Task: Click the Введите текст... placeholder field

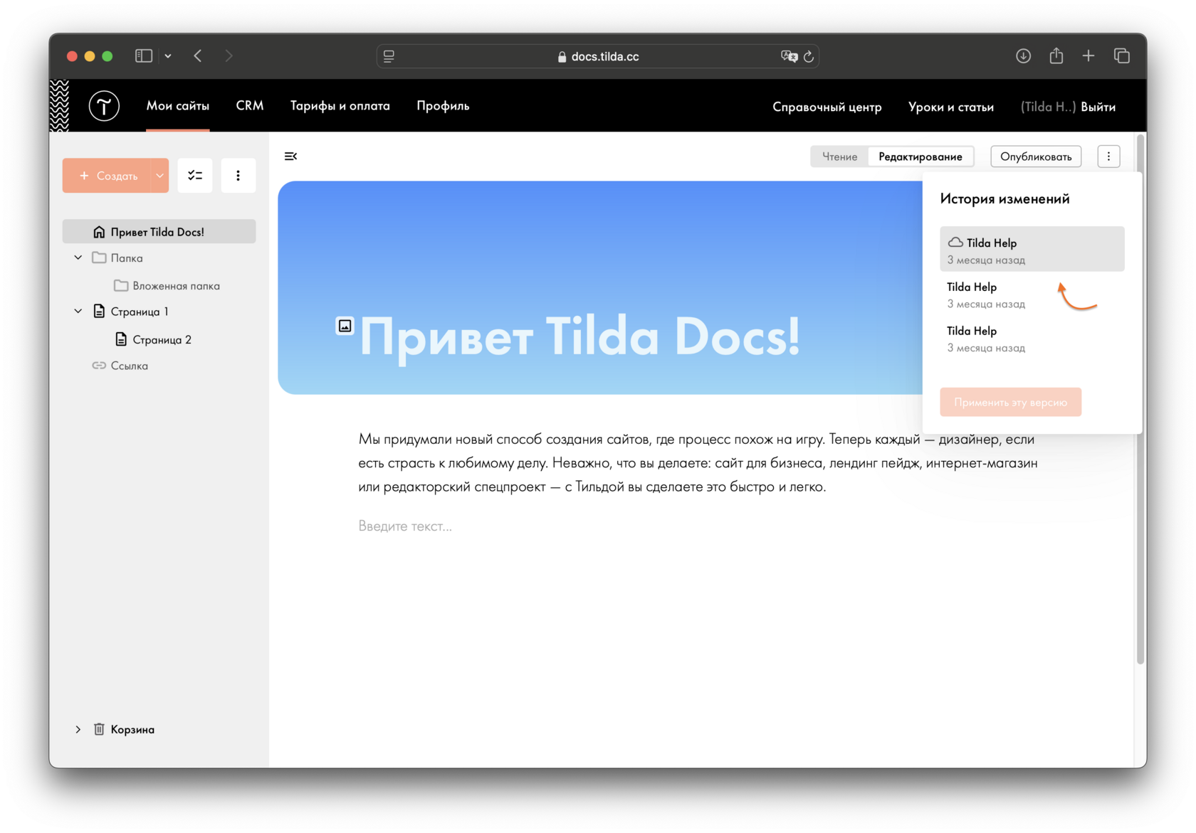Action: (405, 526)
